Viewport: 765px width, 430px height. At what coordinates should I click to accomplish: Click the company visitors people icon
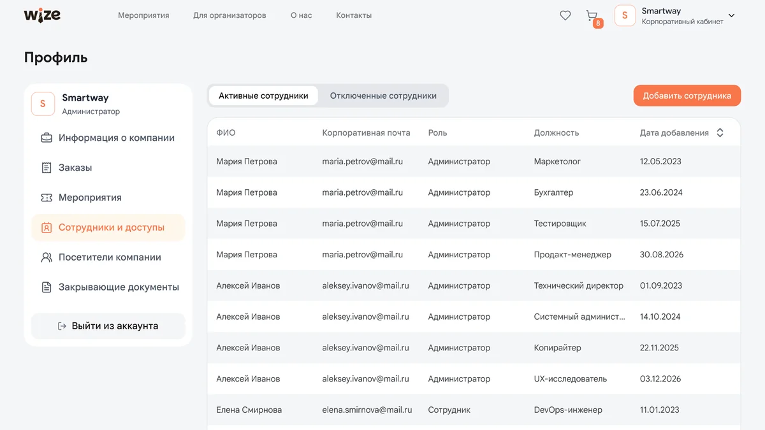point(47,257)
